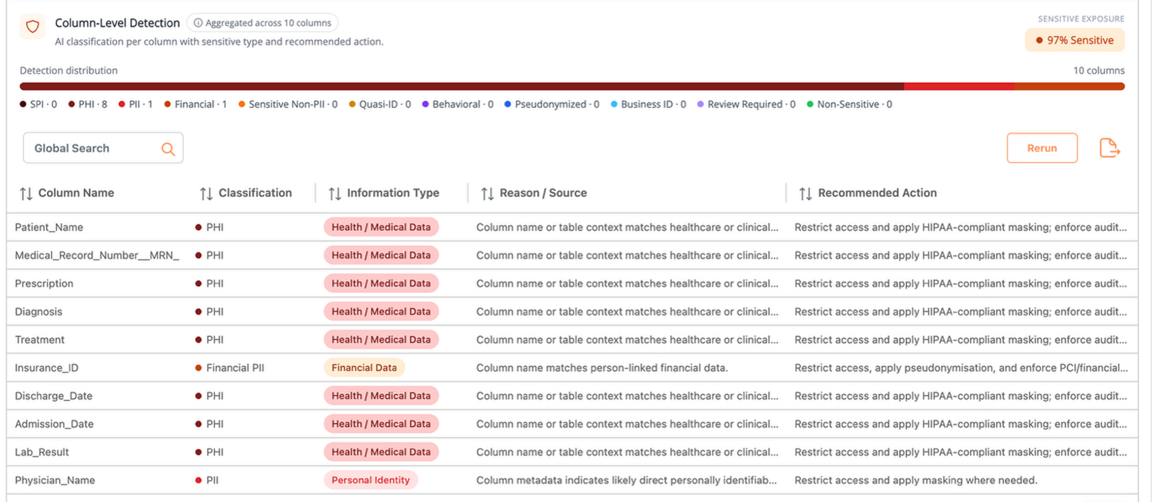Select the Quasi-ID · 0 legend entry

(380, 104)
